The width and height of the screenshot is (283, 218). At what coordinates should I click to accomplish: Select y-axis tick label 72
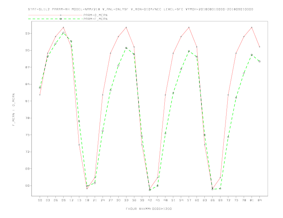(x=28, y=152)
